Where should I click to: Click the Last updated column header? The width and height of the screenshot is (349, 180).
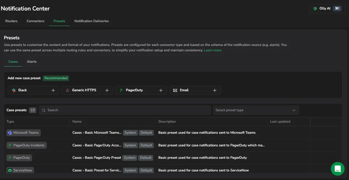pos(280,122)
